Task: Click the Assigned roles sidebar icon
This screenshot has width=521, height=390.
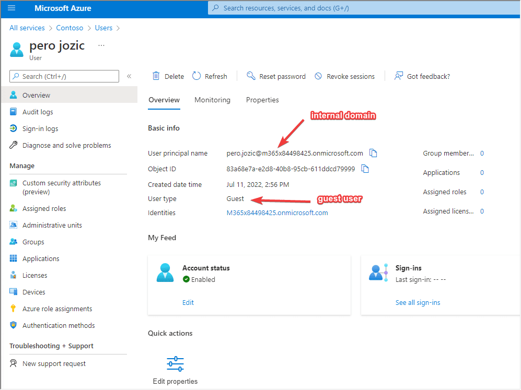Action: coord(13,208)
